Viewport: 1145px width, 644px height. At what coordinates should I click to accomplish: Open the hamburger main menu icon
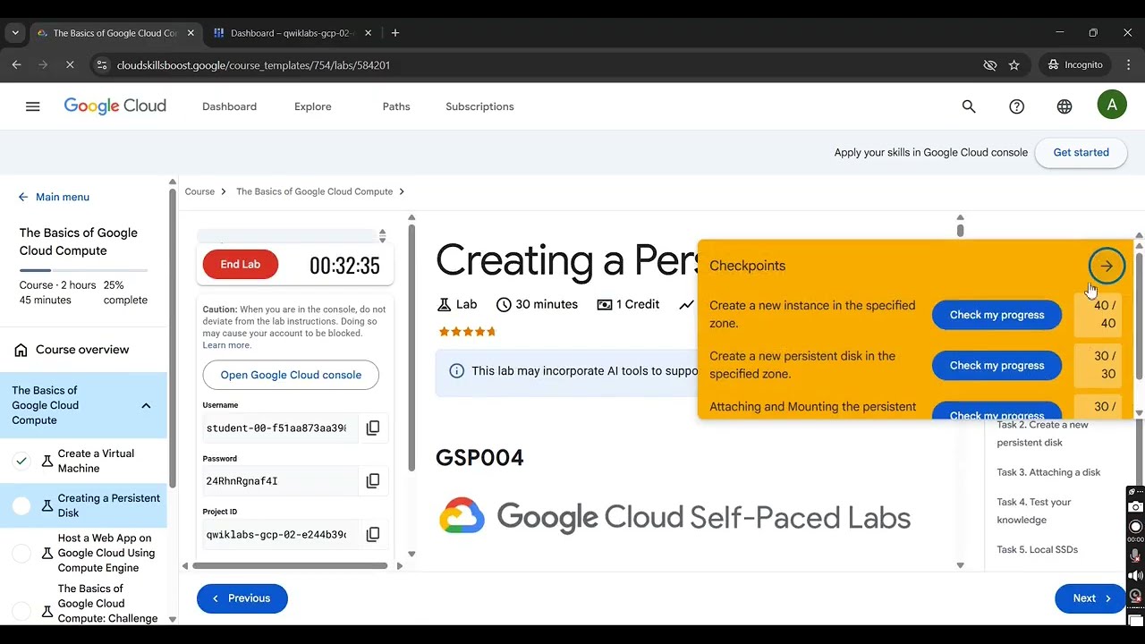click(x=33, y=106)
